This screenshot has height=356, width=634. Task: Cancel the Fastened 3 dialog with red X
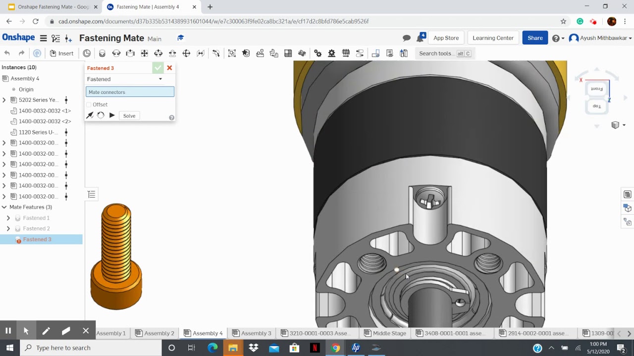tap(169, 68)
